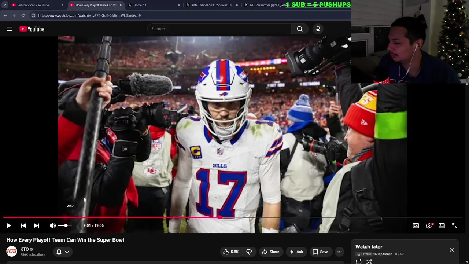Open the YouTube guide hamburger menu

pos(10,29)
